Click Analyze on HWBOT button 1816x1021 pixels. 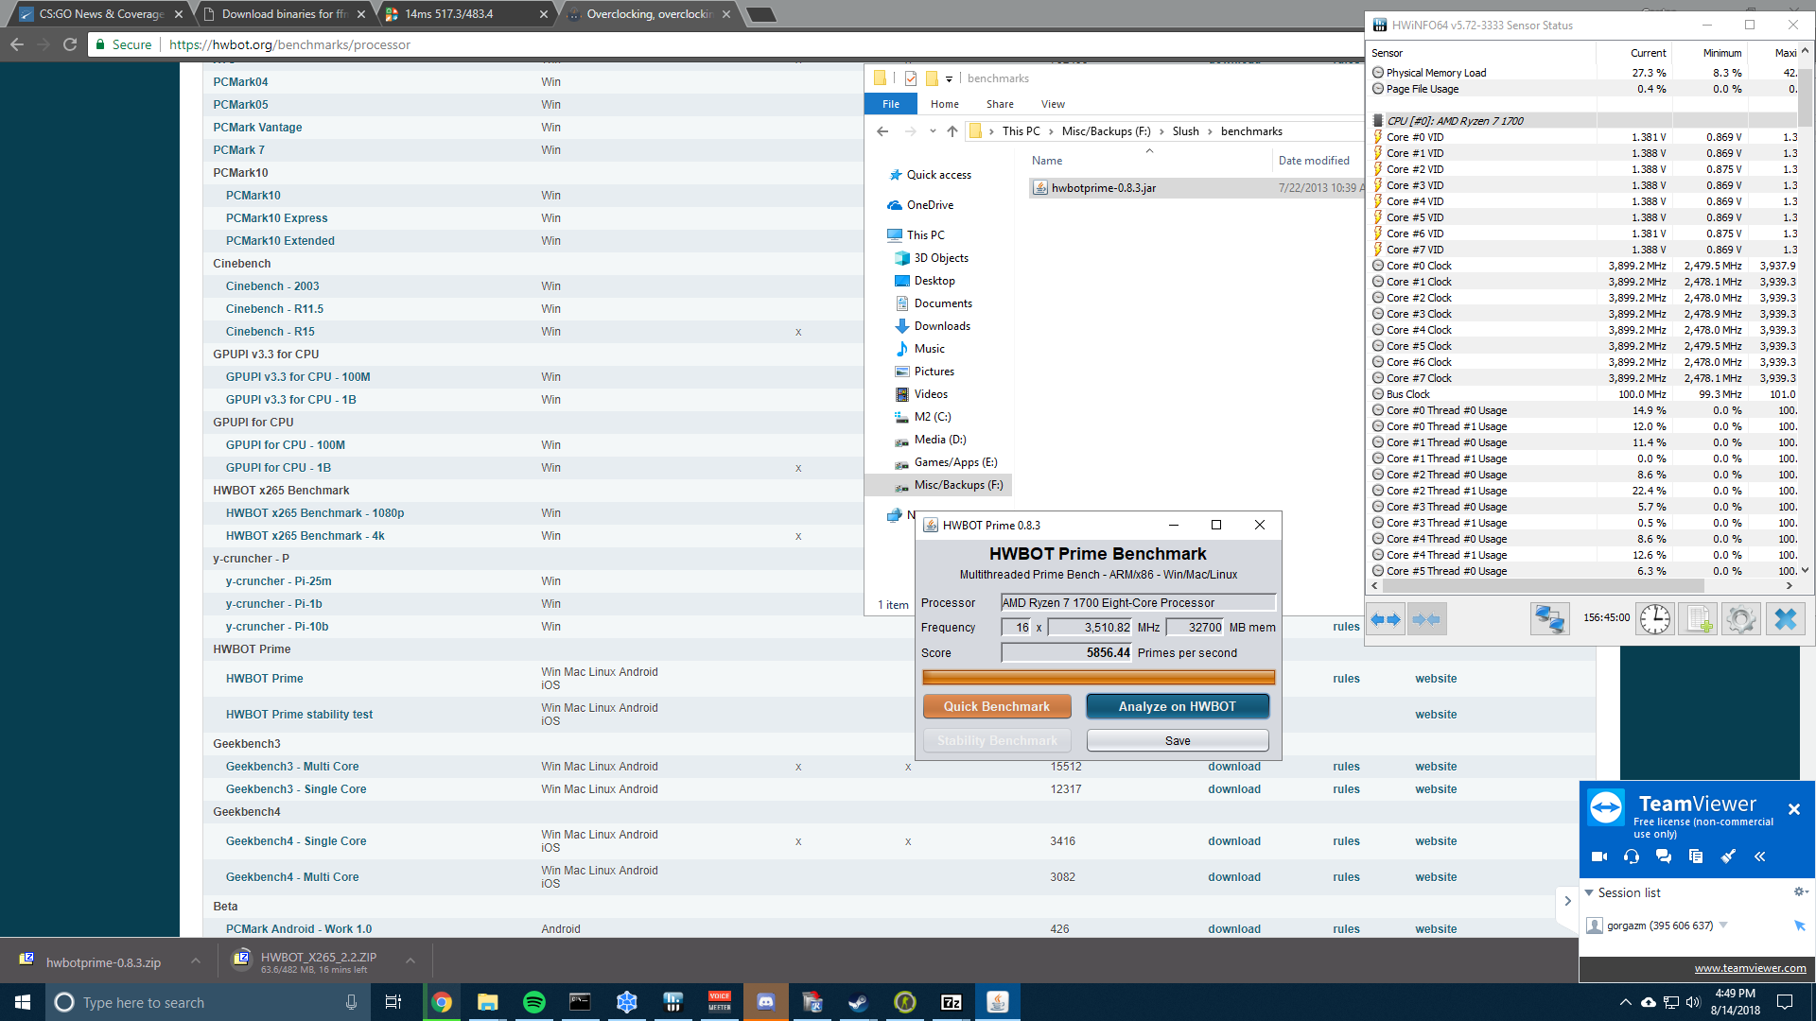[1178, 706]
